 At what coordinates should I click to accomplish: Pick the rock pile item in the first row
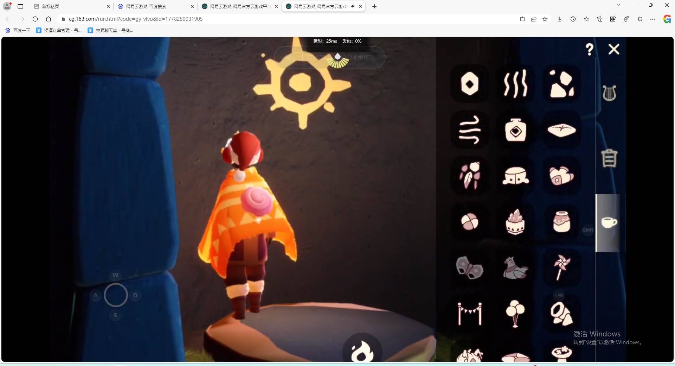point(561,84)
